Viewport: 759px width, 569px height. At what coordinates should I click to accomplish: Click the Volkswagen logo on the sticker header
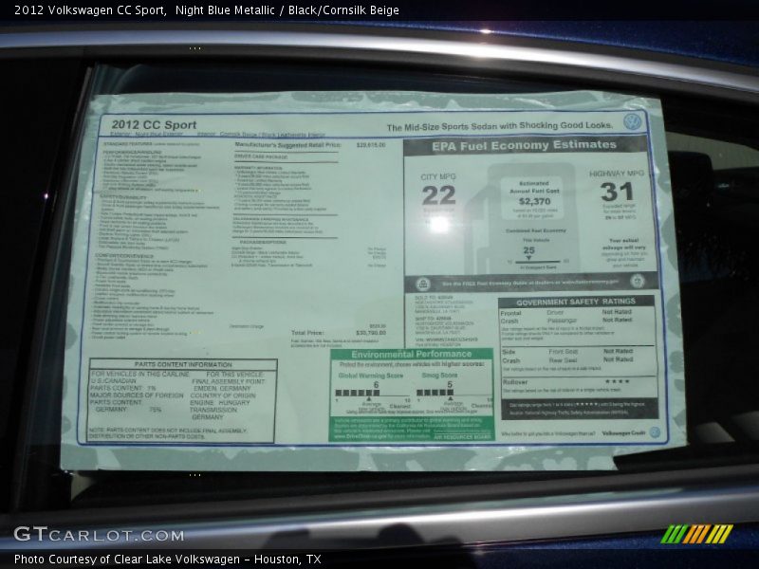(x=632, y=122)
